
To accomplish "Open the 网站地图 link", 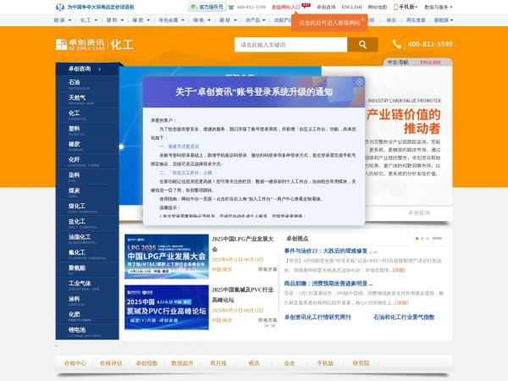I will tap(378, 7).
